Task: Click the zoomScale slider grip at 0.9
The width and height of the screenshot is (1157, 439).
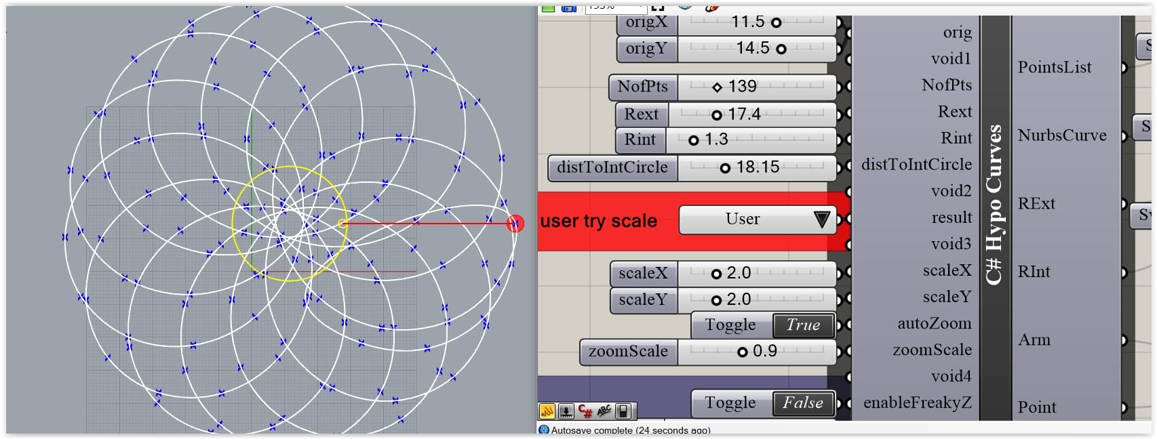Action: click(x=742, y=352)
